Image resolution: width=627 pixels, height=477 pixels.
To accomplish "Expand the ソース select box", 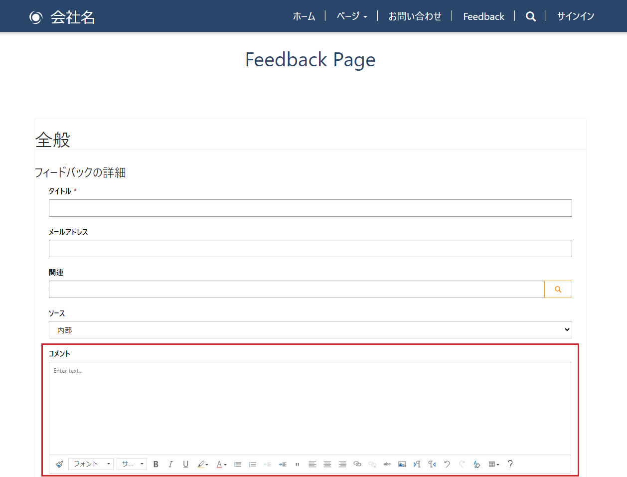I will [x=310, y=330].
